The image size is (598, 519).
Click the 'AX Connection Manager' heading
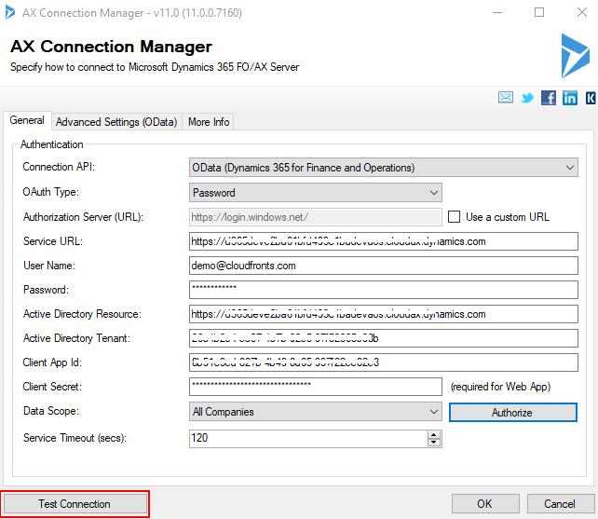111,47
